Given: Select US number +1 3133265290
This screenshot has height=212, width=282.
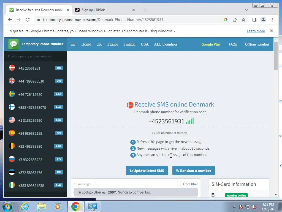Looking at the screenshot, I should pos(36,120).
